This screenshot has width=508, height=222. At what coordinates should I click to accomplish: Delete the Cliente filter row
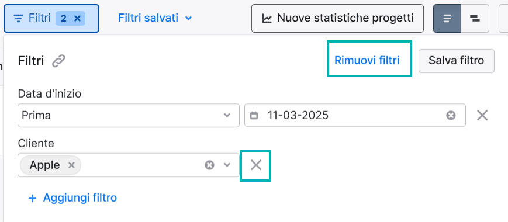[255, 165]
